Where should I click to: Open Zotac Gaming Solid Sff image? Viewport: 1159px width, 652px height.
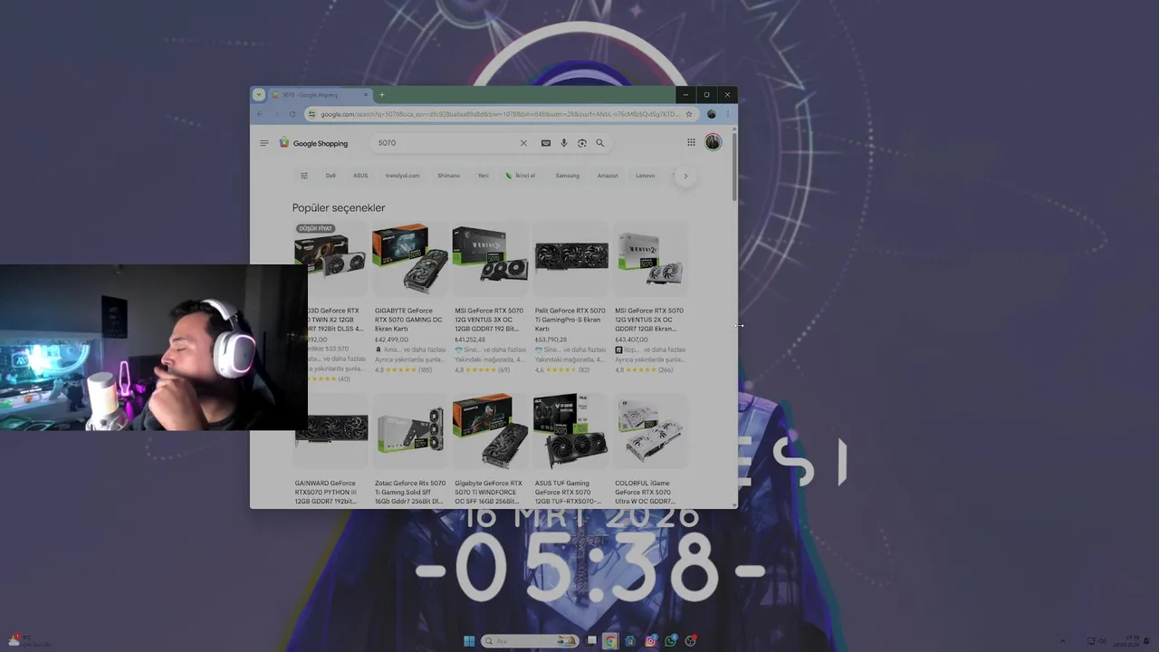[x=409, y=431]
